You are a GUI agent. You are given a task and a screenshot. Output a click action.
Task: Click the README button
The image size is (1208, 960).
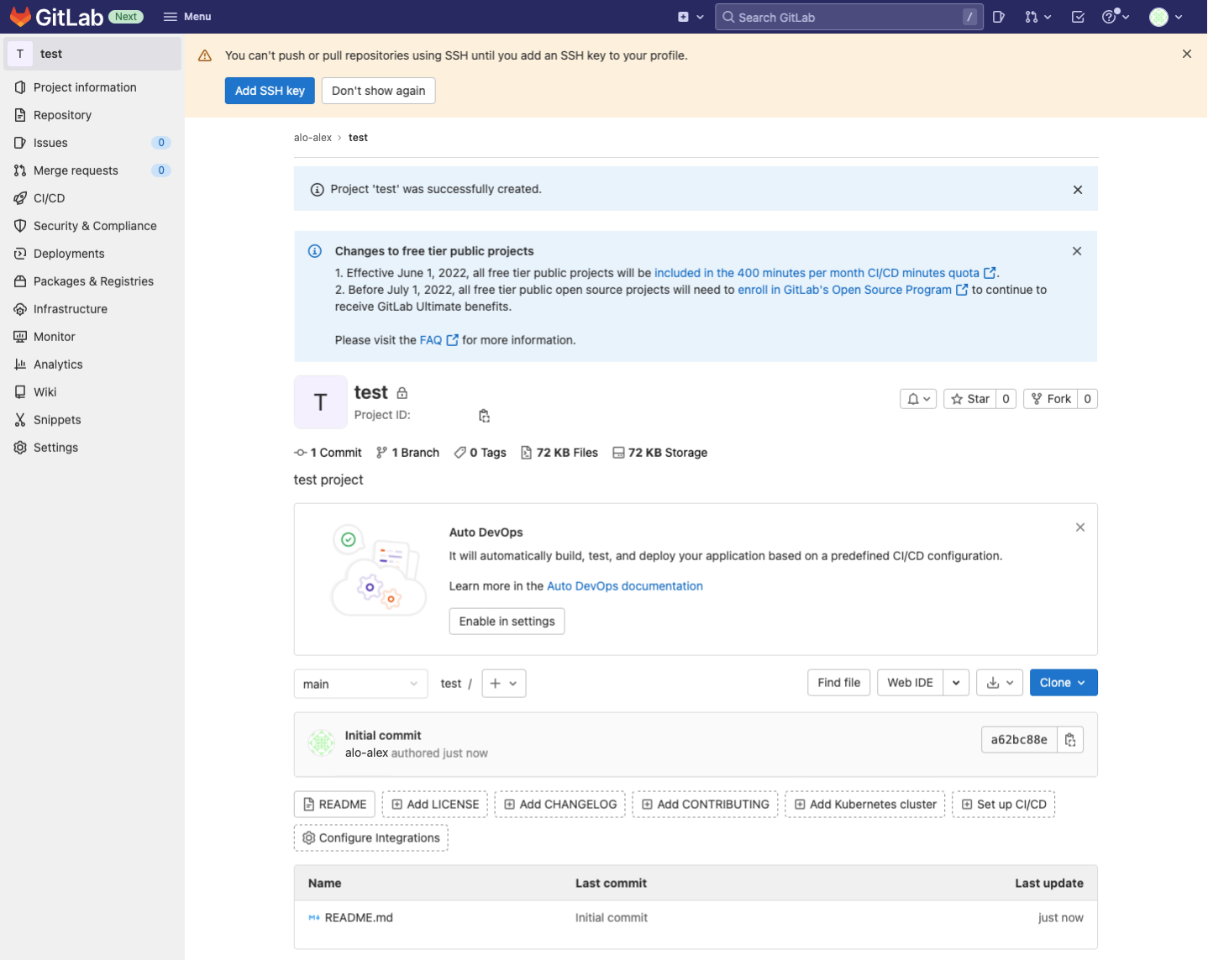[334, 805]
